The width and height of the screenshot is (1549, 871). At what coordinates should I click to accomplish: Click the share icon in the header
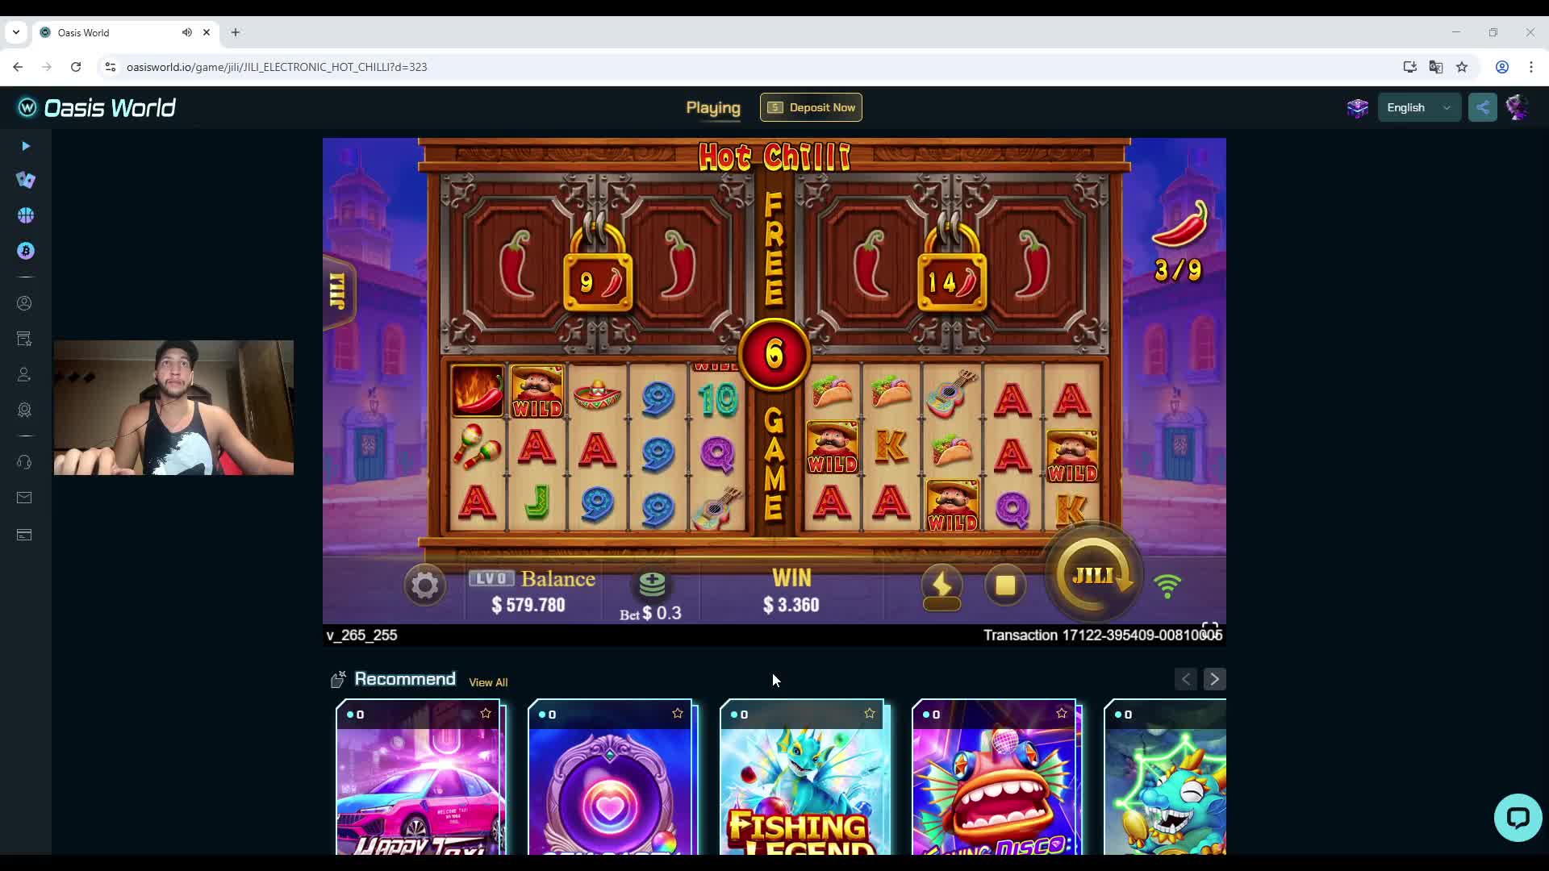pyautogui.click(x=1483, y=107)
